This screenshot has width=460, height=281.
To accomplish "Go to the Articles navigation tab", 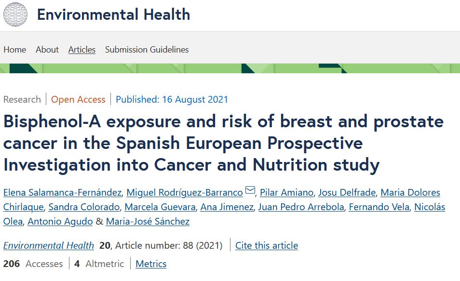I will pos(82,50).
